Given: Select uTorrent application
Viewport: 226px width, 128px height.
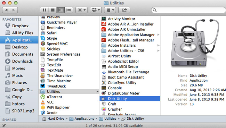Looking at the screenshot, I should coord(69,97).
